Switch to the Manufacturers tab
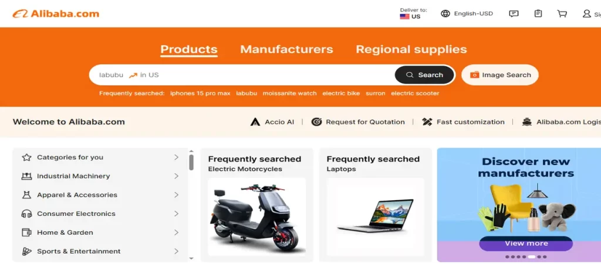This screenshot has height=264, width=601. pos(286,49)
